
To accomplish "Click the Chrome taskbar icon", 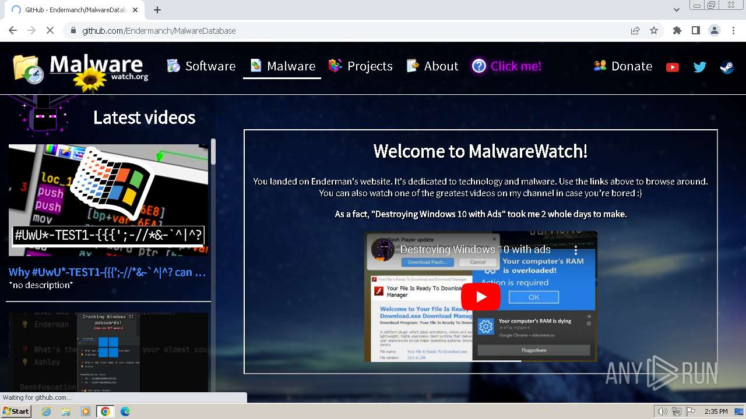I will pyautogui.click(x=105, y=411).
